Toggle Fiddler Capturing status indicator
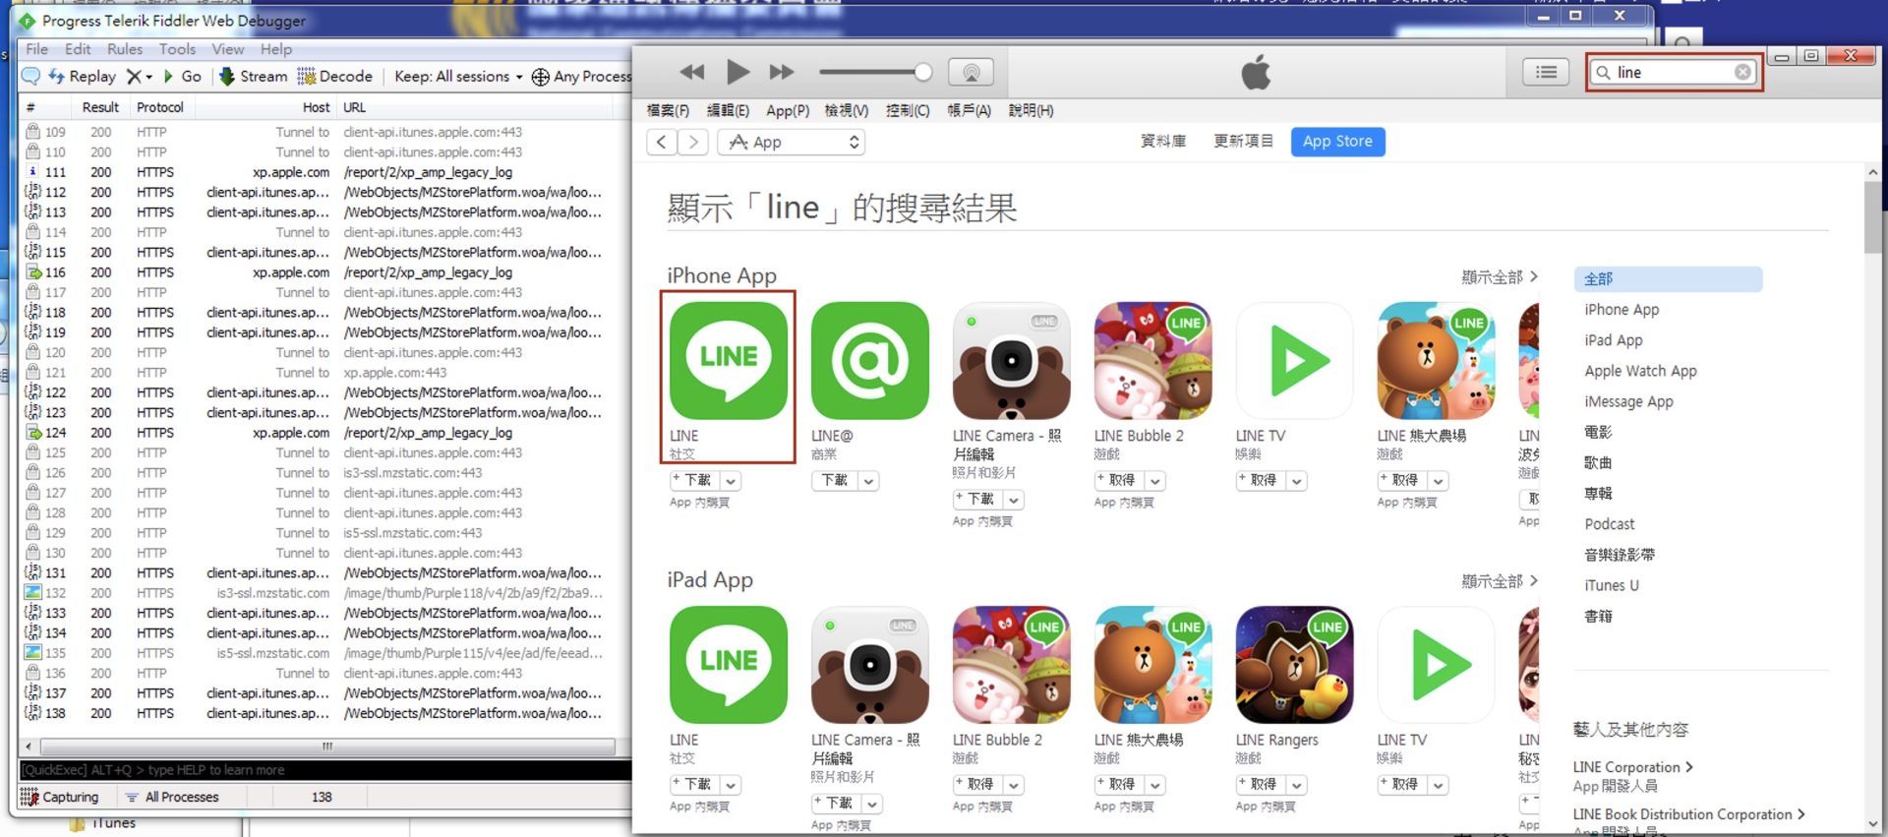The image size is (1888, 837). [x=59, y=797]
